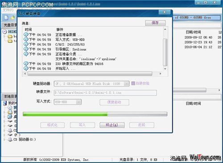Click the message list scroll-down arrow
The image size is (223, 163).
tap(165, 69)
